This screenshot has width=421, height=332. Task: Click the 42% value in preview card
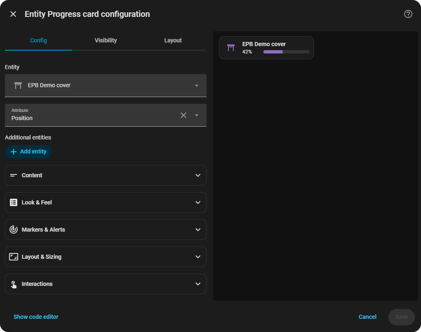pos(247,52)
